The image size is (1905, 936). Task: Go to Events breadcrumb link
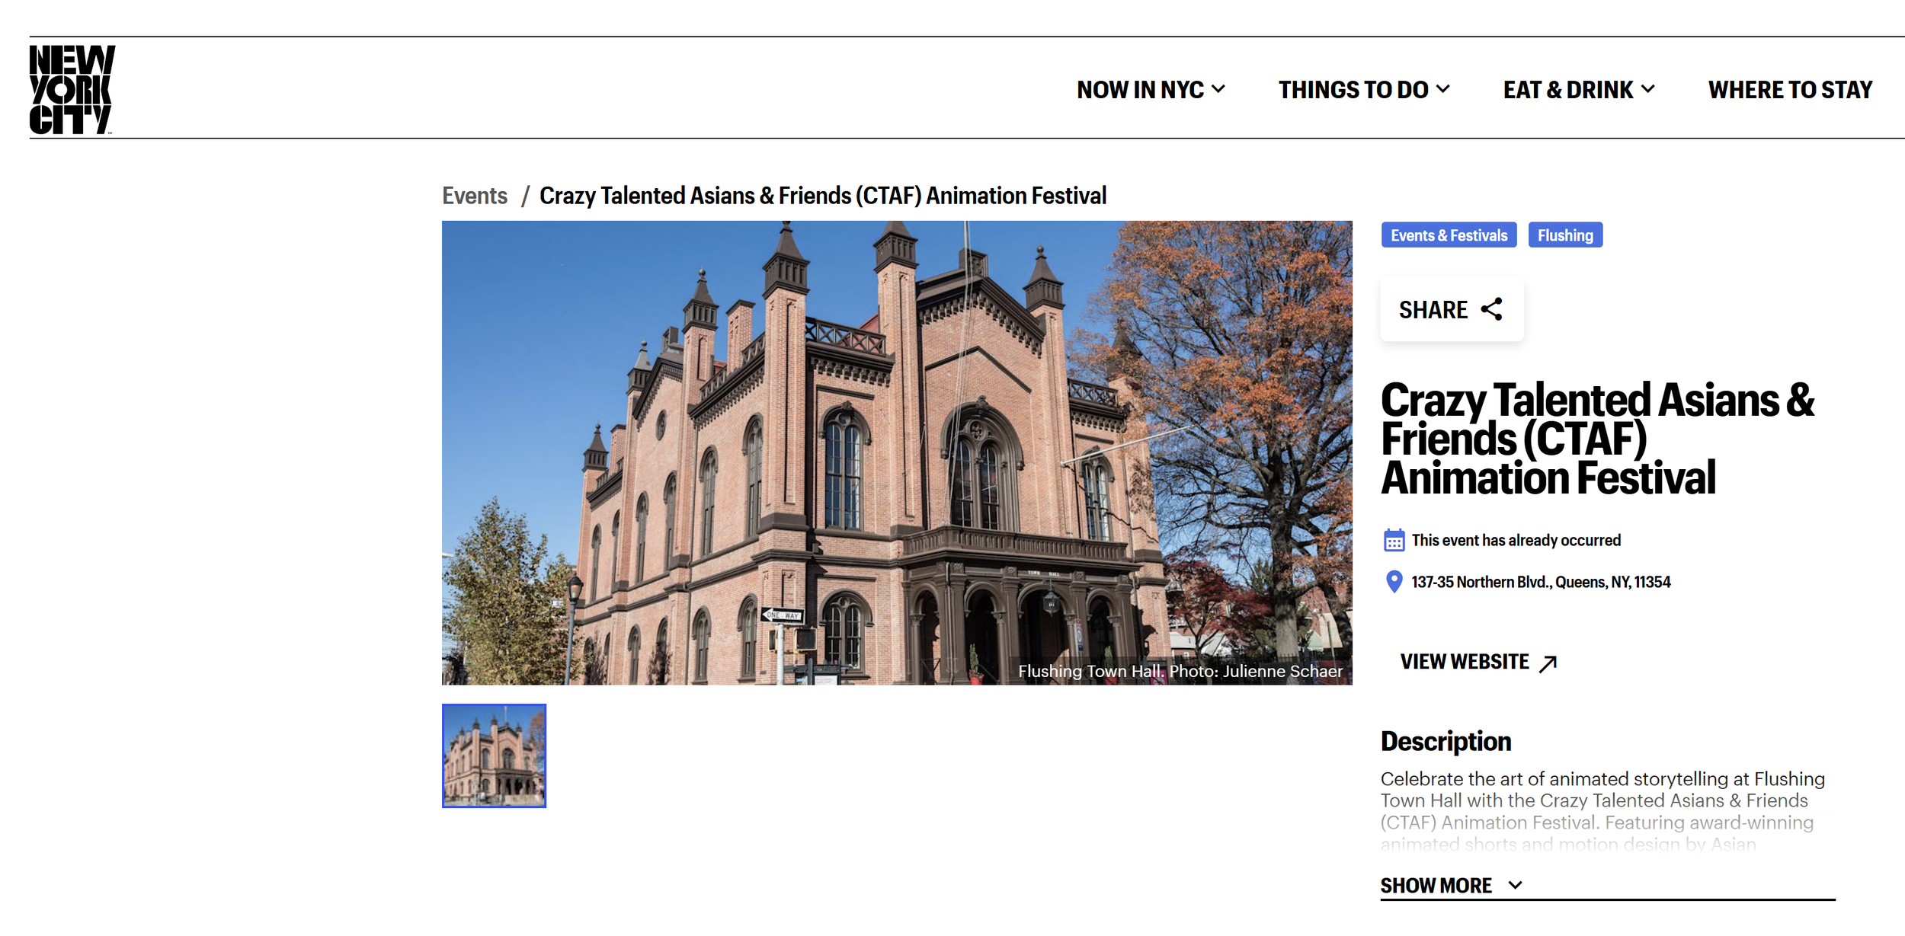(474, 196)
